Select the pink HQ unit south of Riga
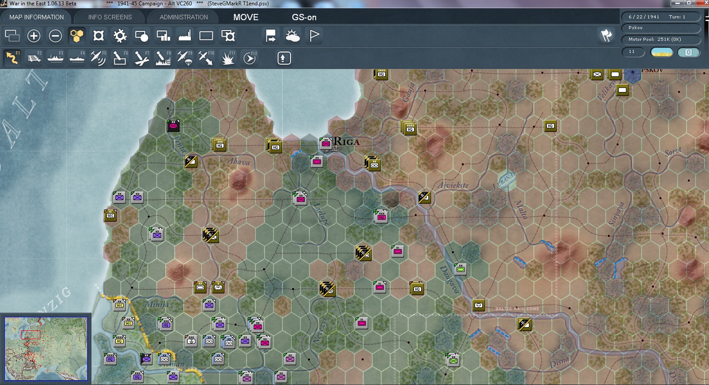Screen dimensions: 709x385 point(381,217)
